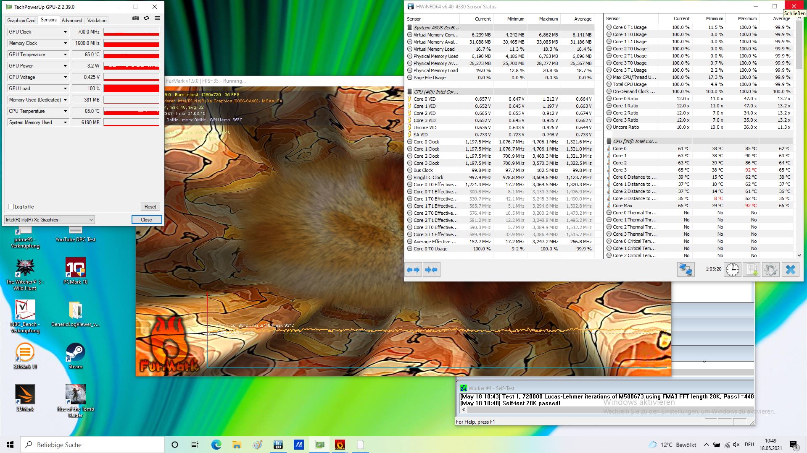Open Task View on the taskbar
This screenshot has height=453, width=807.
[195, 445]
